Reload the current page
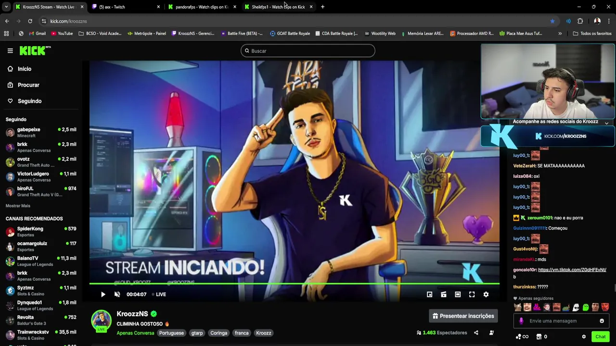This screenshot has width=616, height=346. point(30,21)
